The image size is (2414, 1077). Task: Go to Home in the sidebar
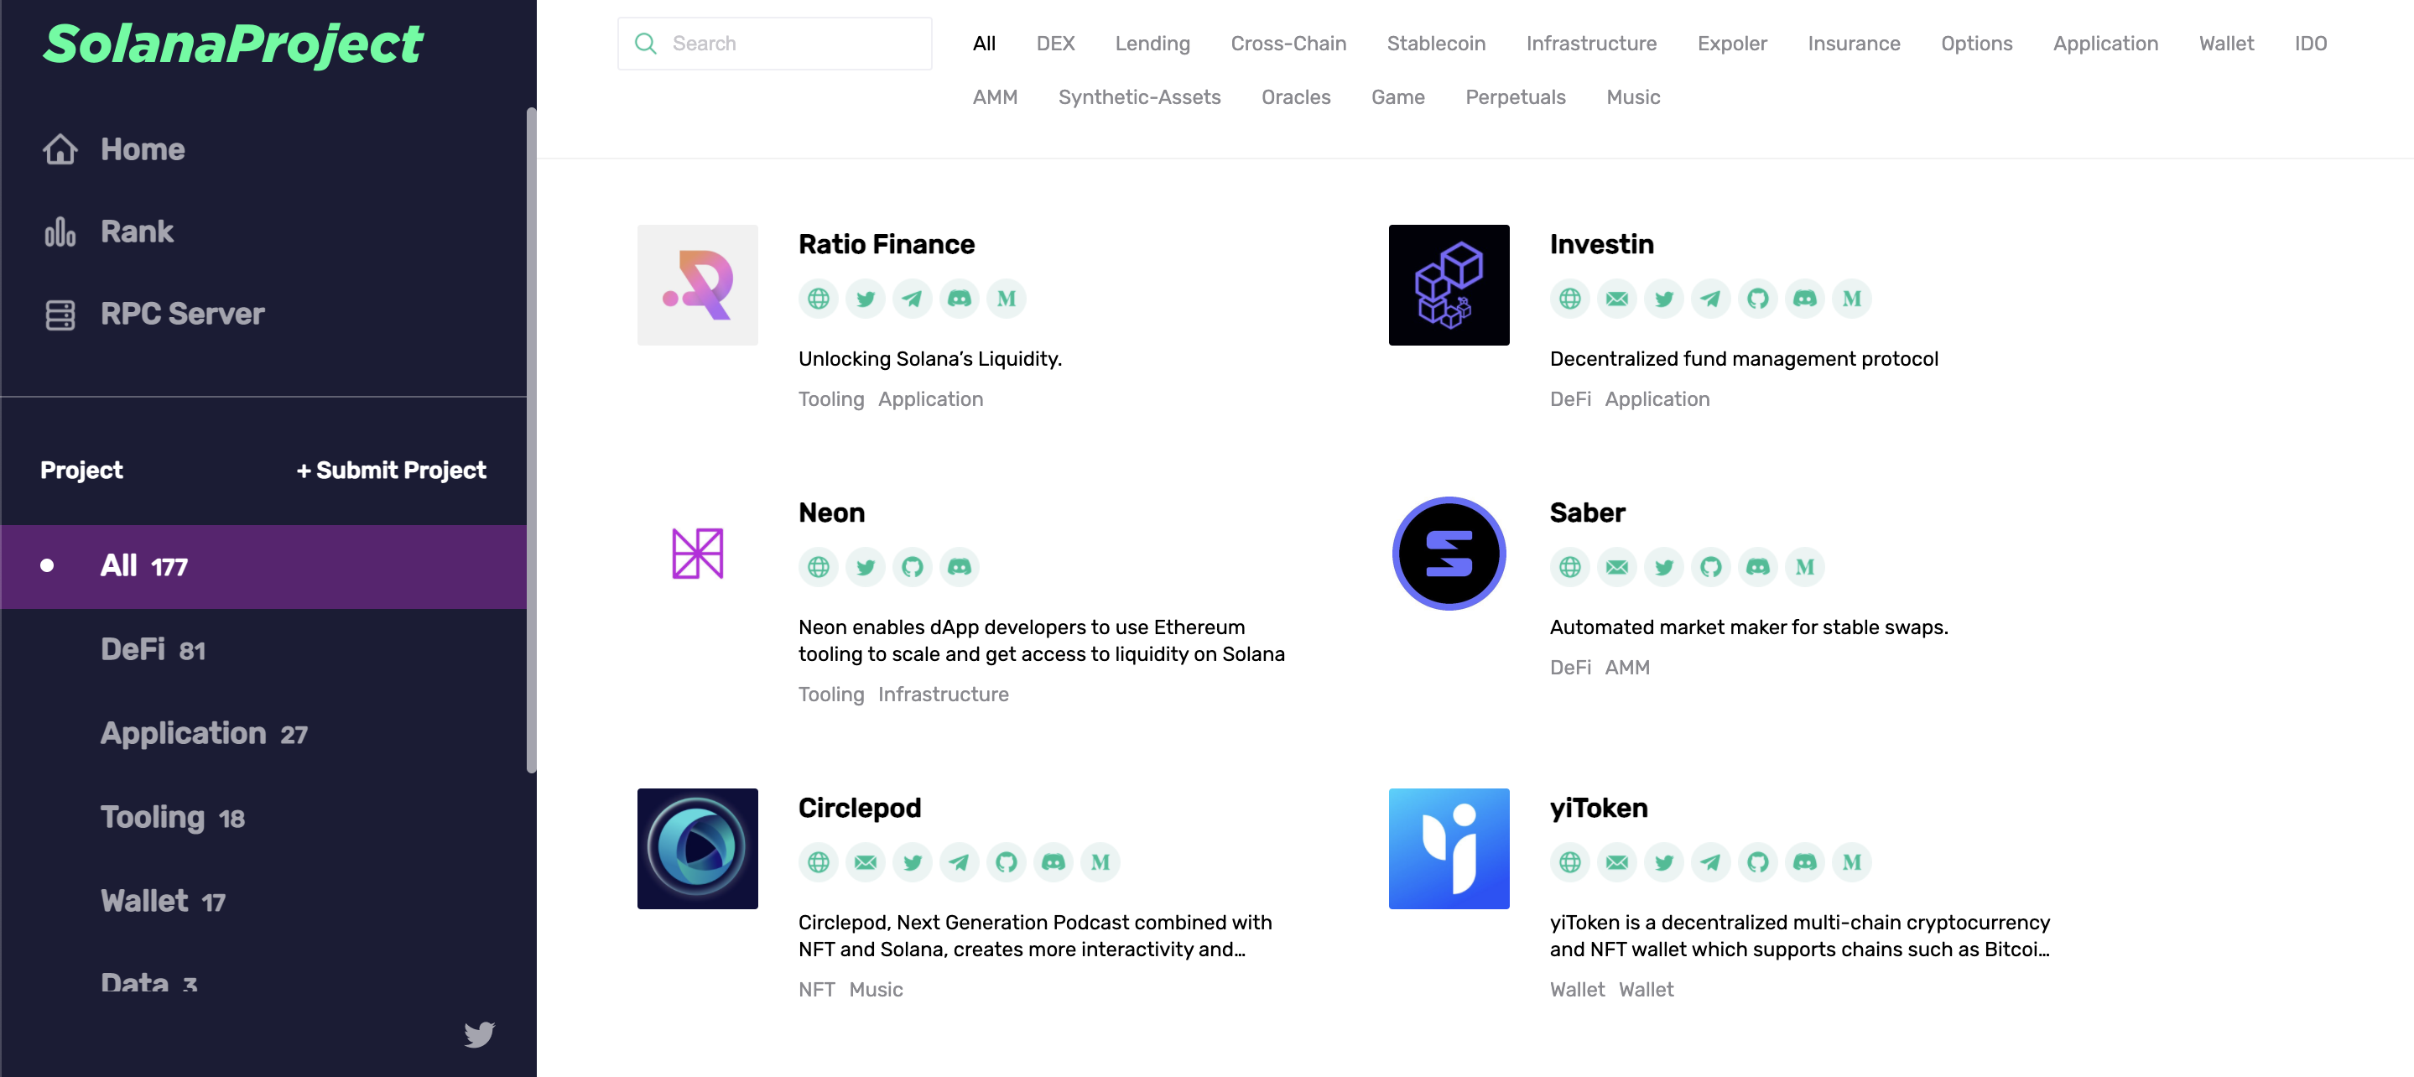[x=113, y=149]
